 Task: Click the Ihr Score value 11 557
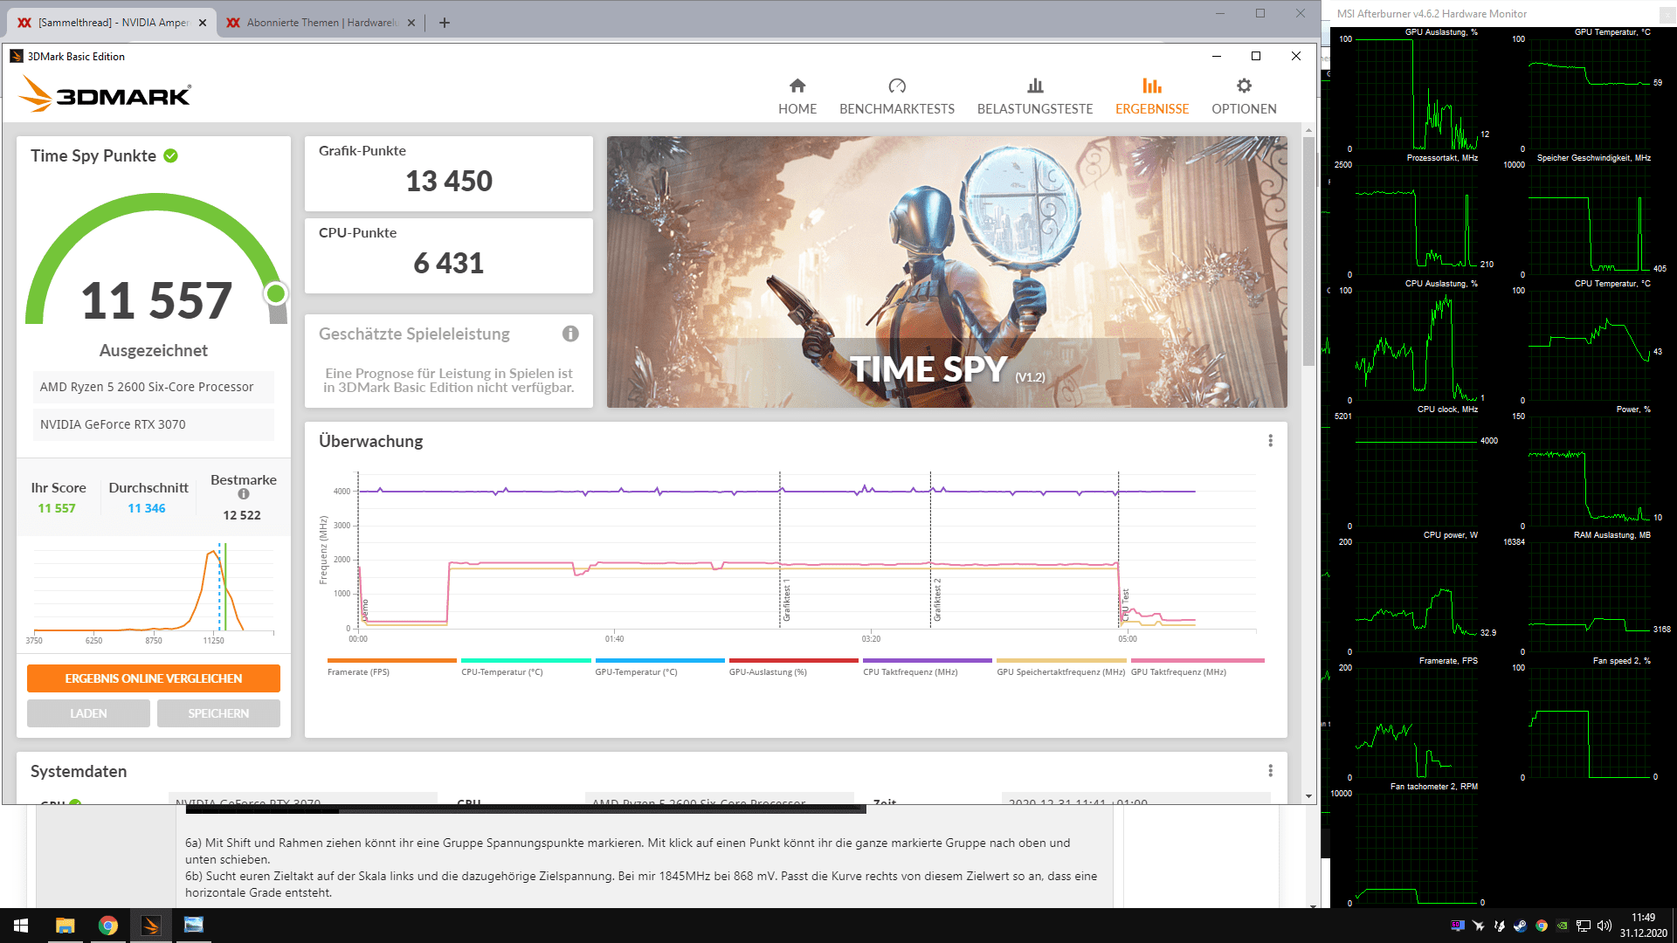pyautogui.click(x=57, y=508)
